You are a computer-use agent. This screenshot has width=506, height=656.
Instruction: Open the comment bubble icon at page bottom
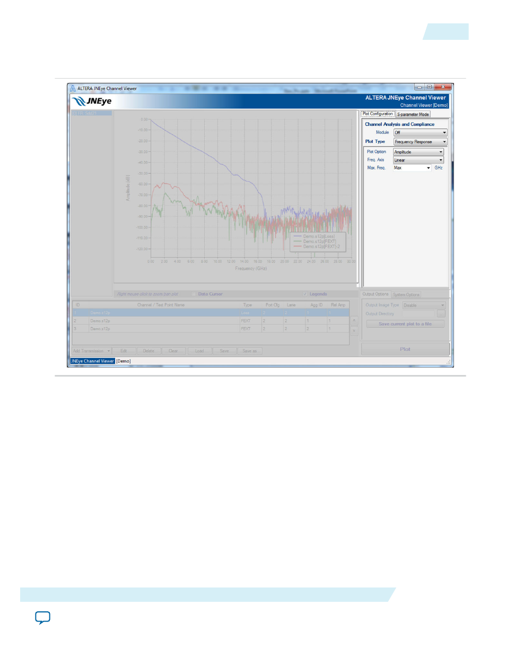[x=43, y=618]
